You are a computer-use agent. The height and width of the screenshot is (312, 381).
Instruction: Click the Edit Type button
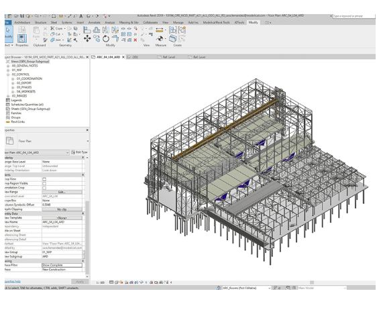pyautogui.click(x=79, y=152)
